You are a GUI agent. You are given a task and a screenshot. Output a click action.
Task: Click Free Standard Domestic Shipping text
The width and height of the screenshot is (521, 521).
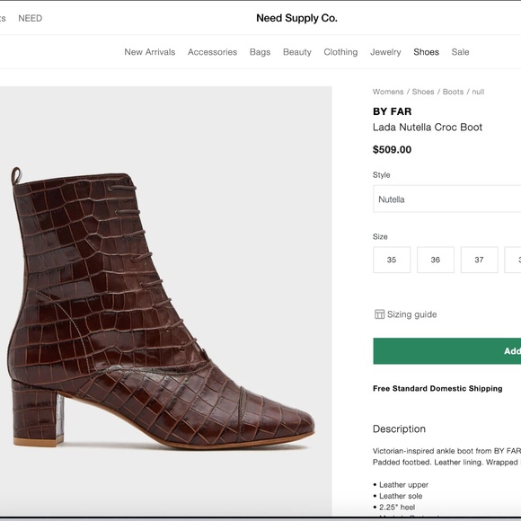(x=437, y=388)
